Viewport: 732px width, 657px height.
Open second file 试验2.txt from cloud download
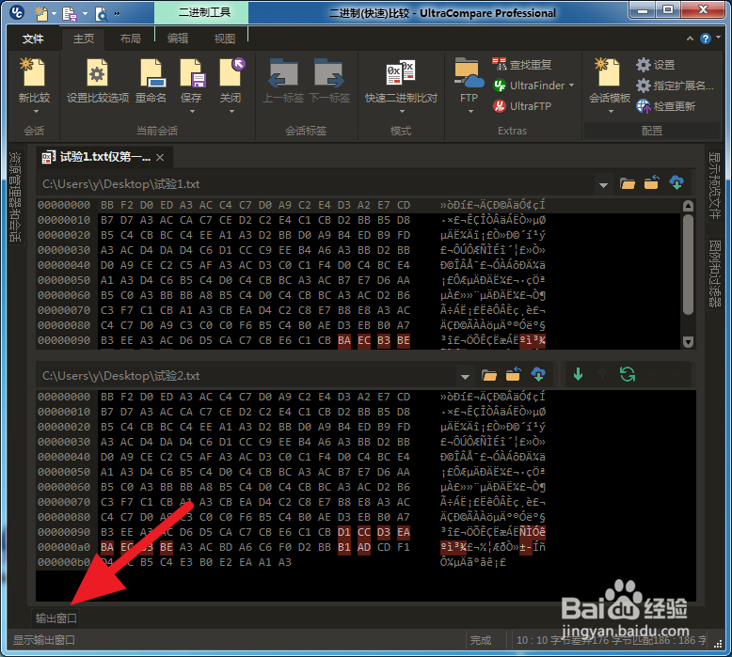[538, 374]
